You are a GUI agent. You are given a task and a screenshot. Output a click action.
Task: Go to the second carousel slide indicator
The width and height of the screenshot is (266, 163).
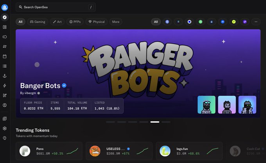(x=122, y=122)
